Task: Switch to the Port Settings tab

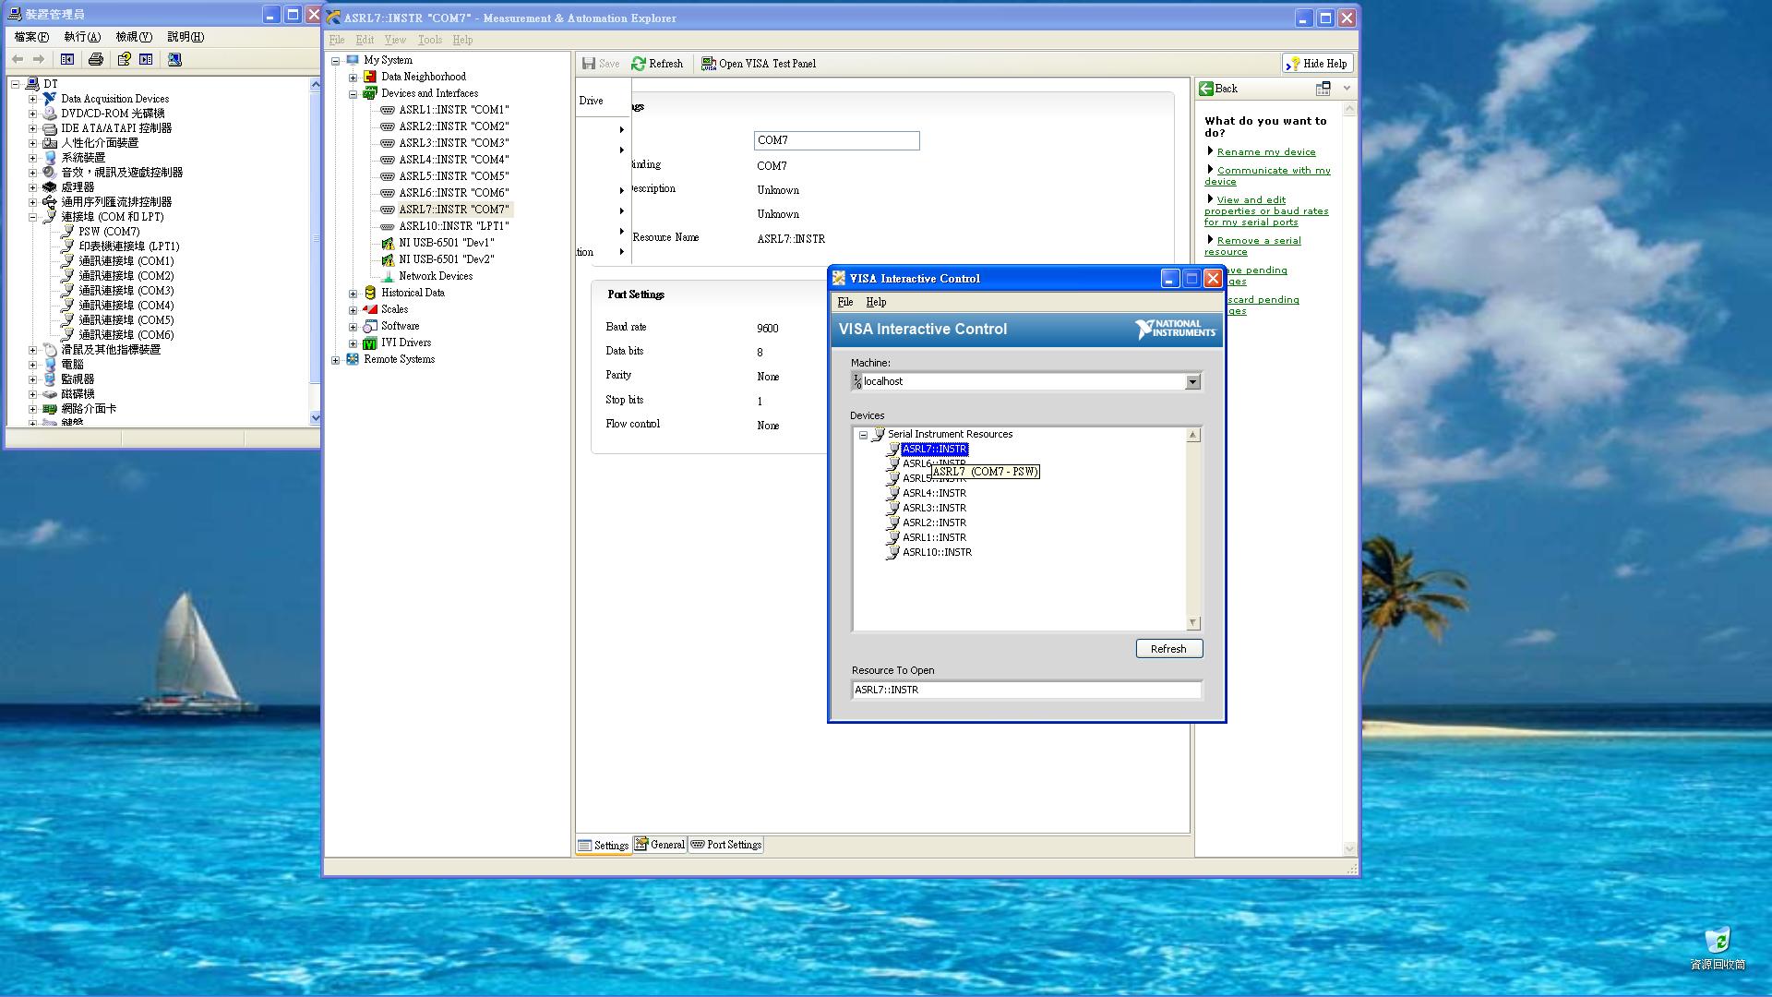Action: click(x=726, y=845)
